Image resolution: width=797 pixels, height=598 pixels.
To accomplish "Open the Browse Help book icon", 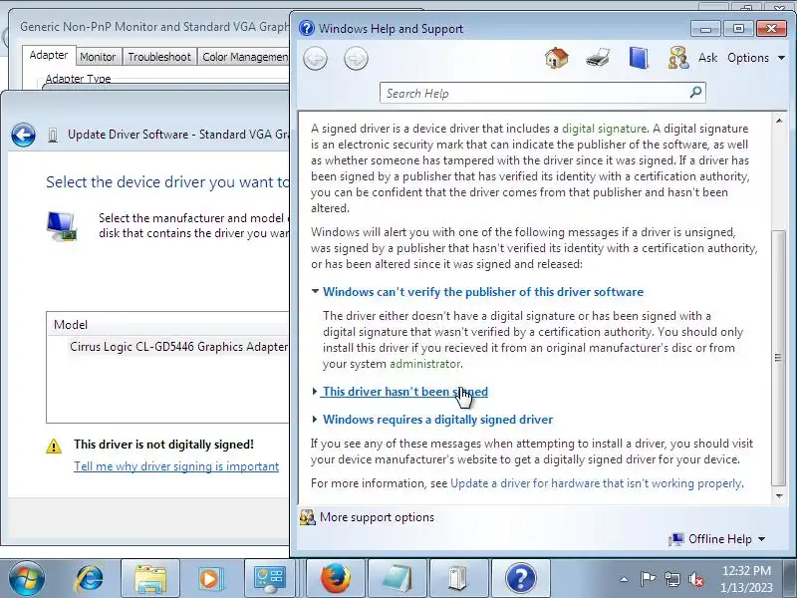I will 639,58.
